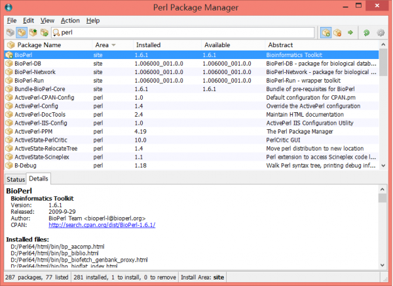This screenshot has height=286, width=393.
Task: Open the Action menu
Action: pyautogui.click(x=70, y=20)
